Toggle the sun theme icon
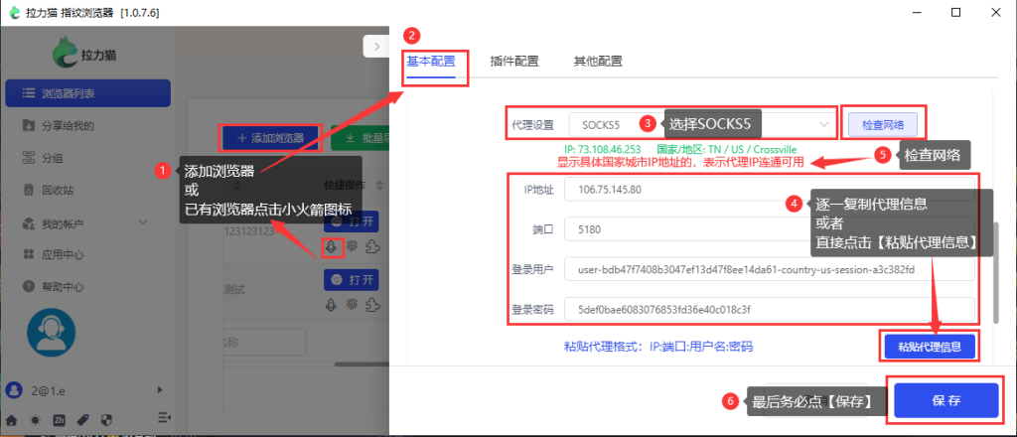Screen dimensions: 1017x437 (35, 419)
